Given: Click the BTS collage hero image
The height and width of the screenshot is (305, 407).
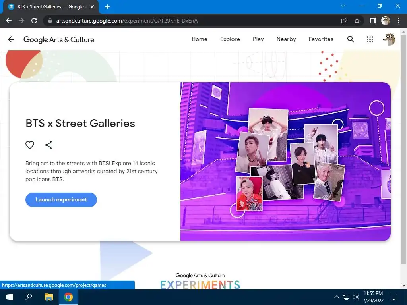Looking at the screenshot, I should (285, 162).
